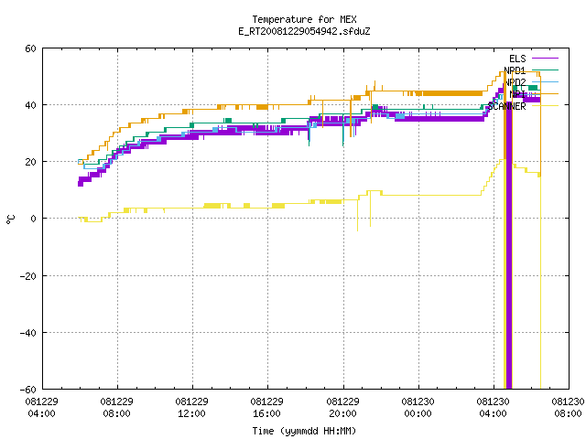Click the ELS legend label
This screenshot has width=586, height=439.
517,59
